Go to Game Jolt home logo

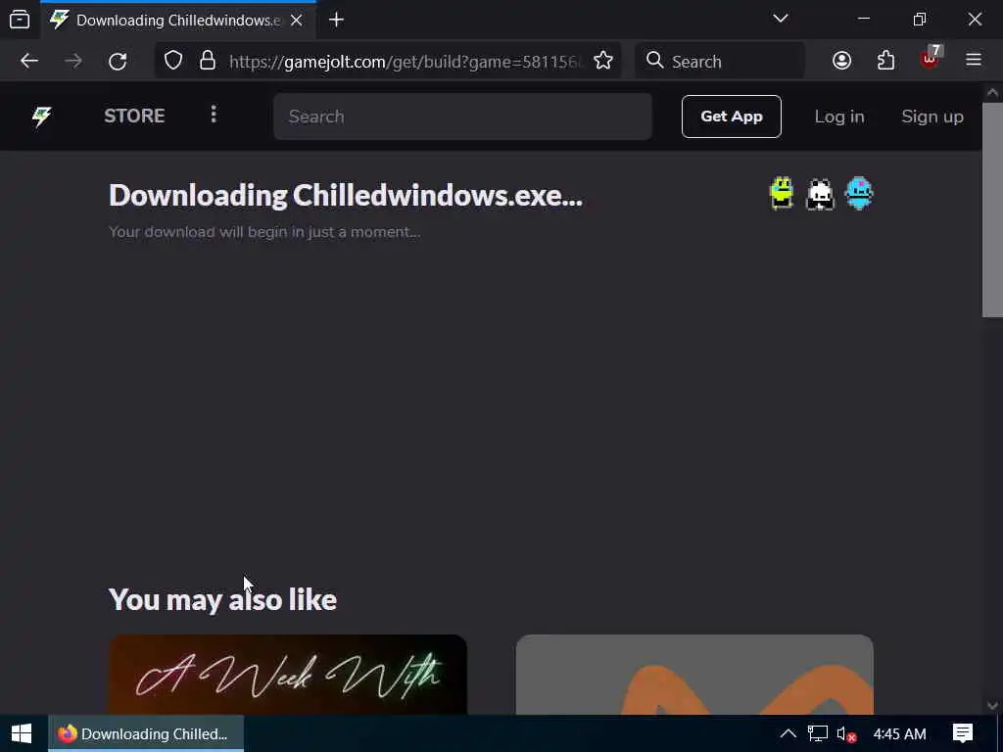41,117
